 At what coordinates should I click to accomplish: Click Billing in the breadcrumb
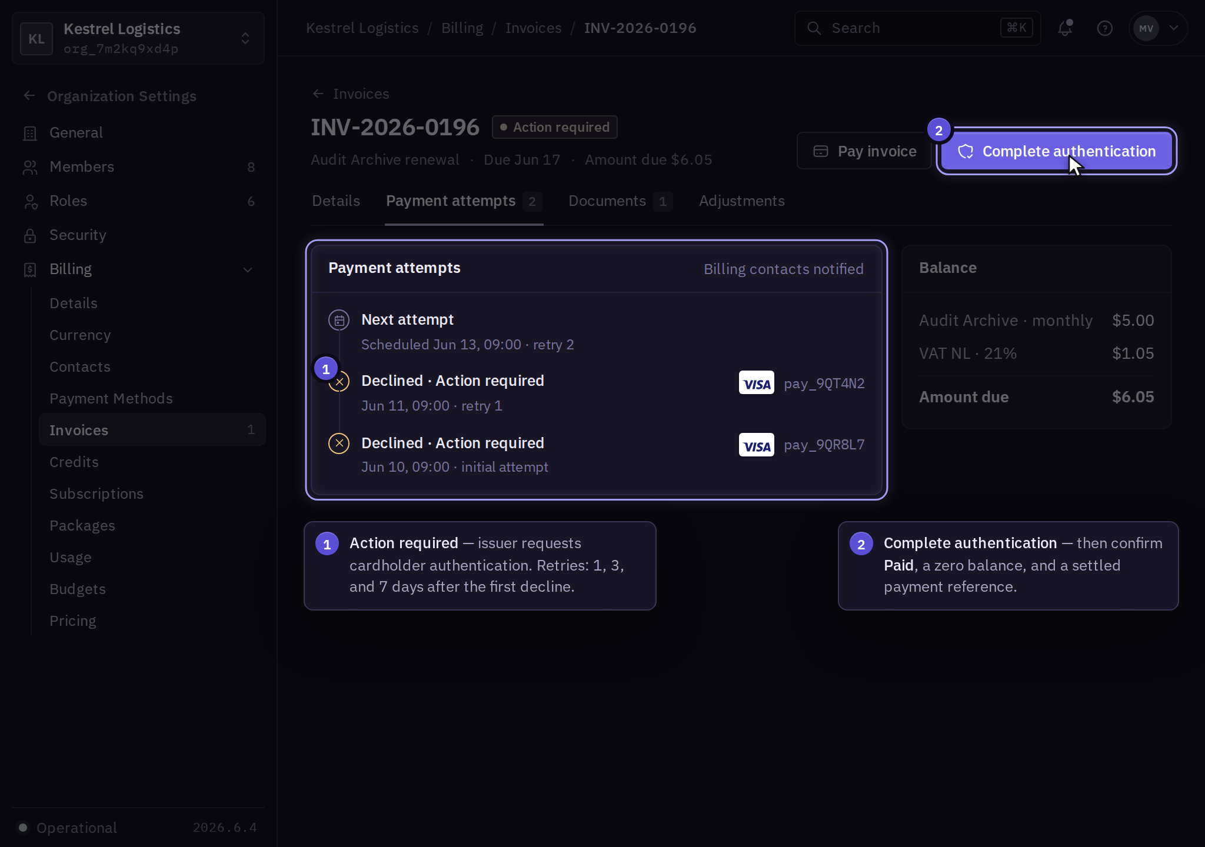462,28
